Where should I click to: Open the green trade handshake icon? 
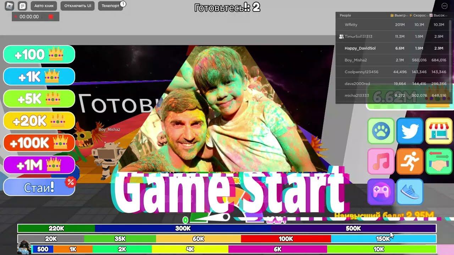pos(439,161)
